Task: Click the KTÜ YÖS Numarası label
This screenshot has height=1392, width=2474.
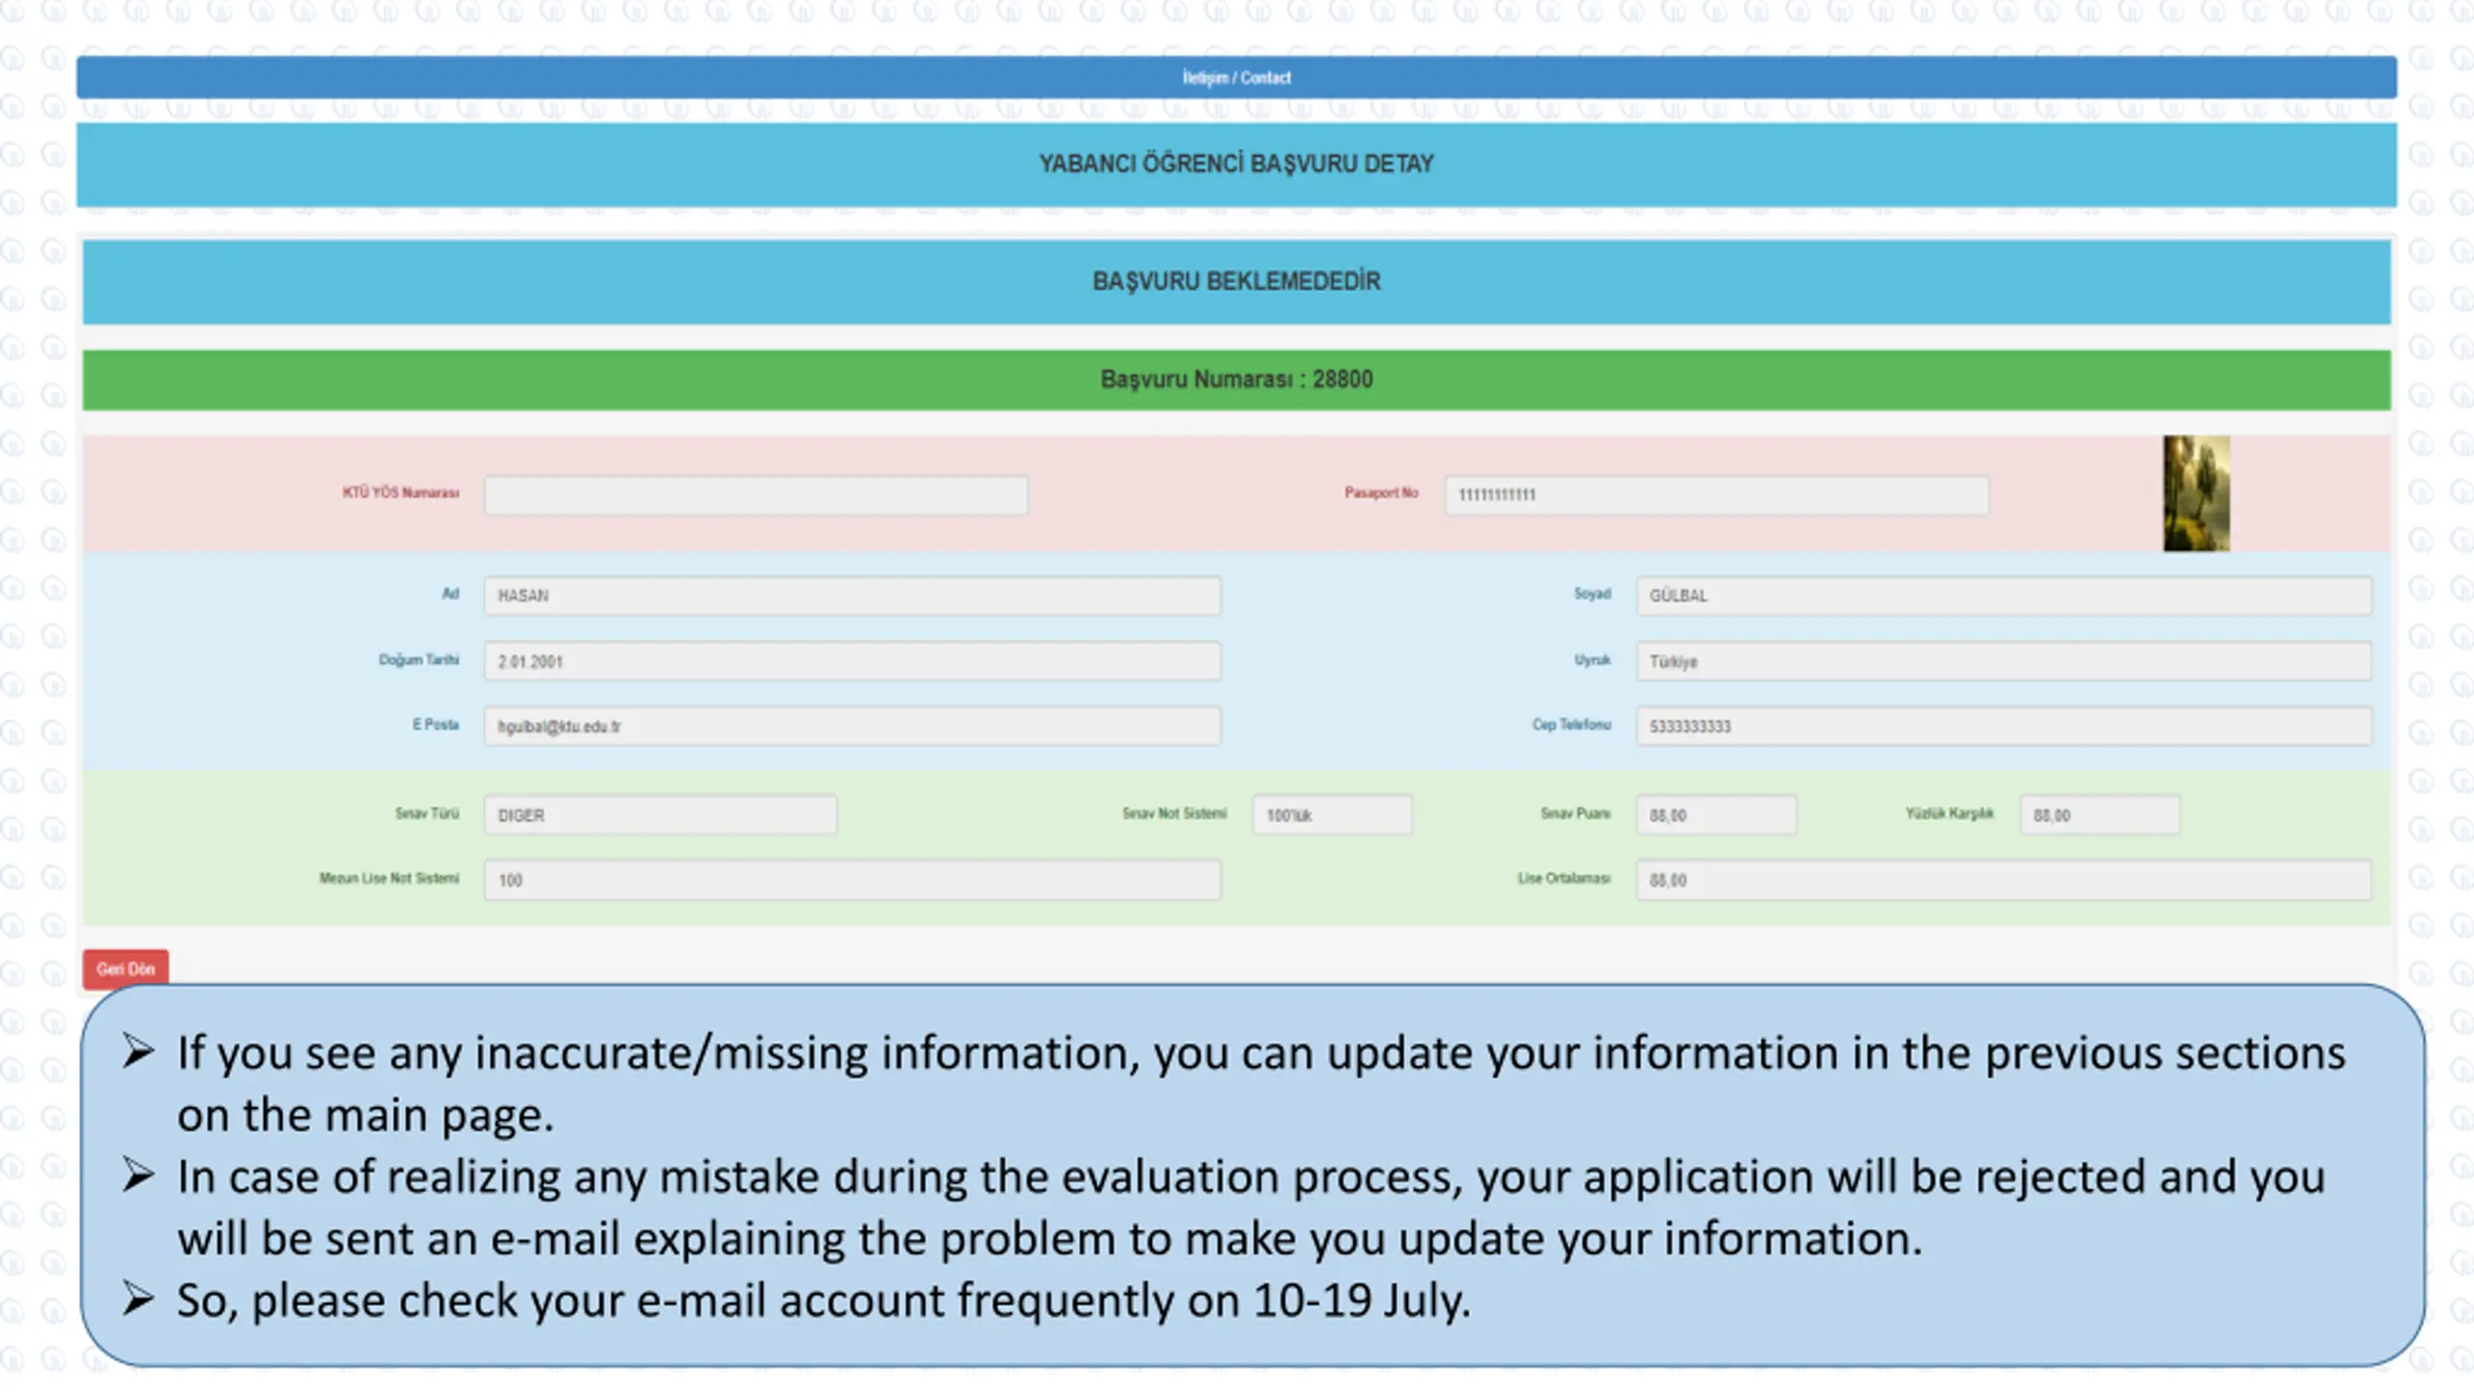Action: [400, 493]
